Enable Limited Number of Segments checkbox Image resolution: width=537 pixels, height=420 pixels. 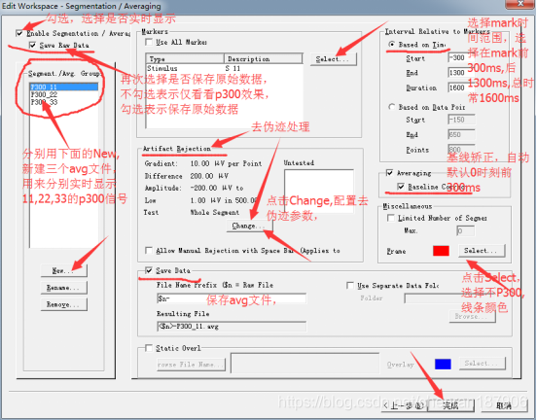390,218
